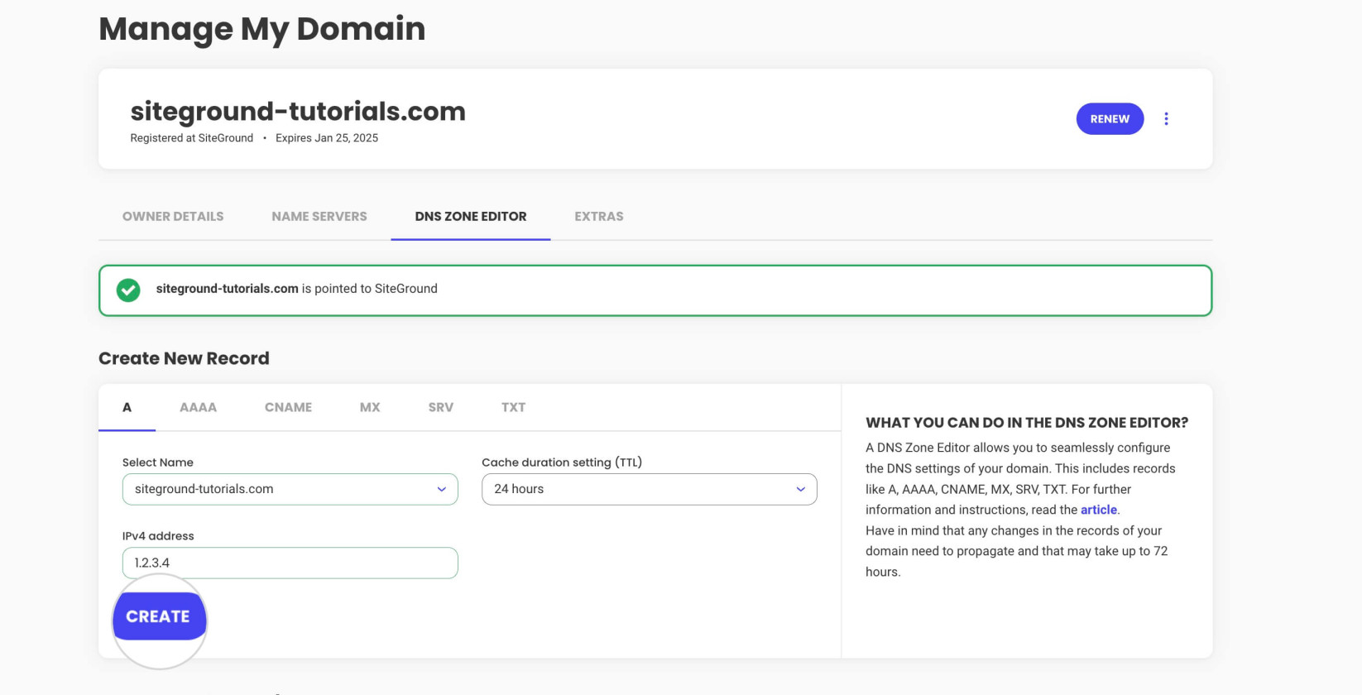1362x695 pixels.
Task: Select the TXT record type
Action: coord(513,407)
